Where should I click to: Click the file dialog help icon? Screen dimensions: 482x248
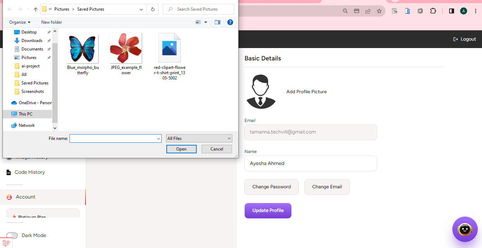(230, 22)
